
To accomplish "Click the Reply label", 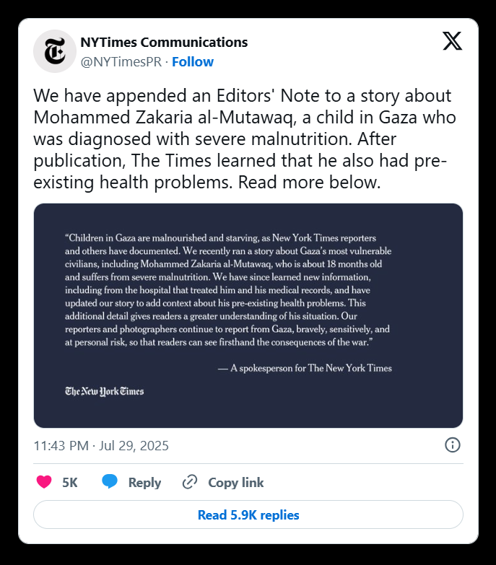I will (x=144, y=483).
